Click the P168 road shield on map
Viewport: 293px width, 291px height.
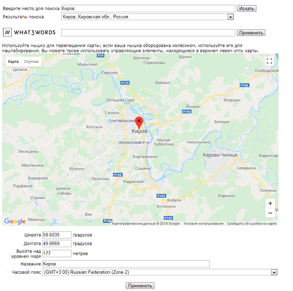[x=118, y=175]
